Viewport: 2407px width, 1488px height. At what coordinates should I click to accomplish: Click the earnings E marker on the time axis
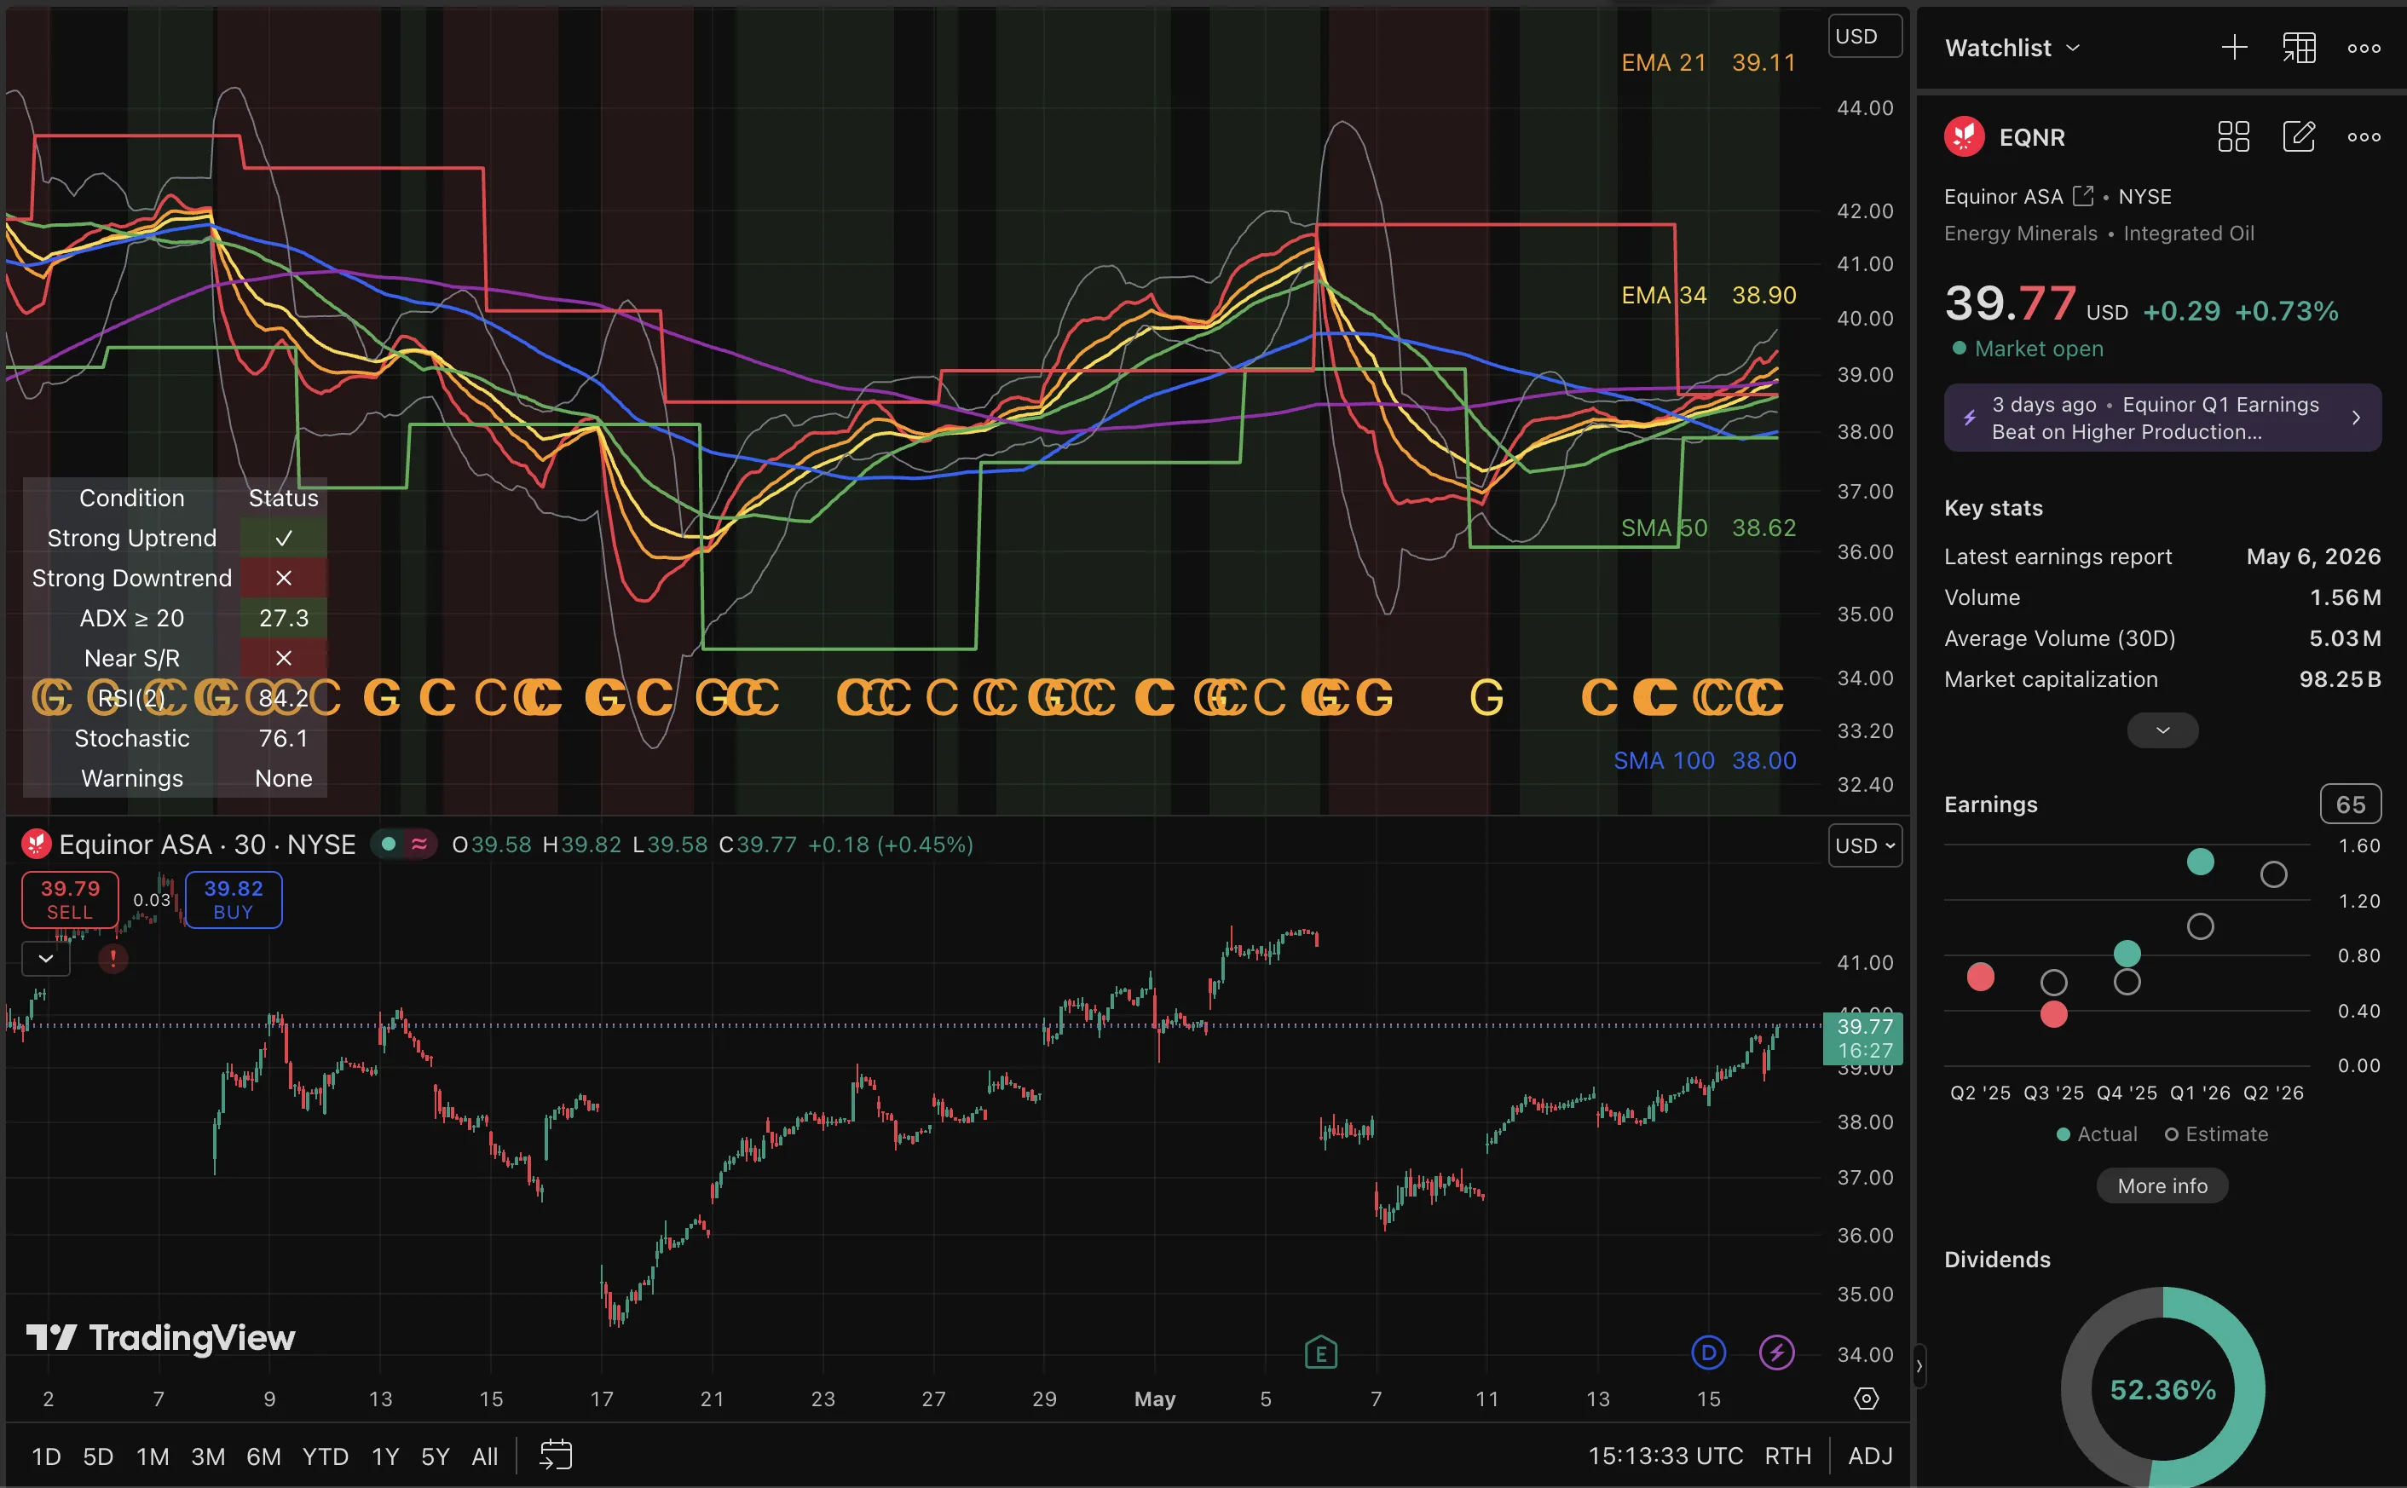click(1320, 1353)
